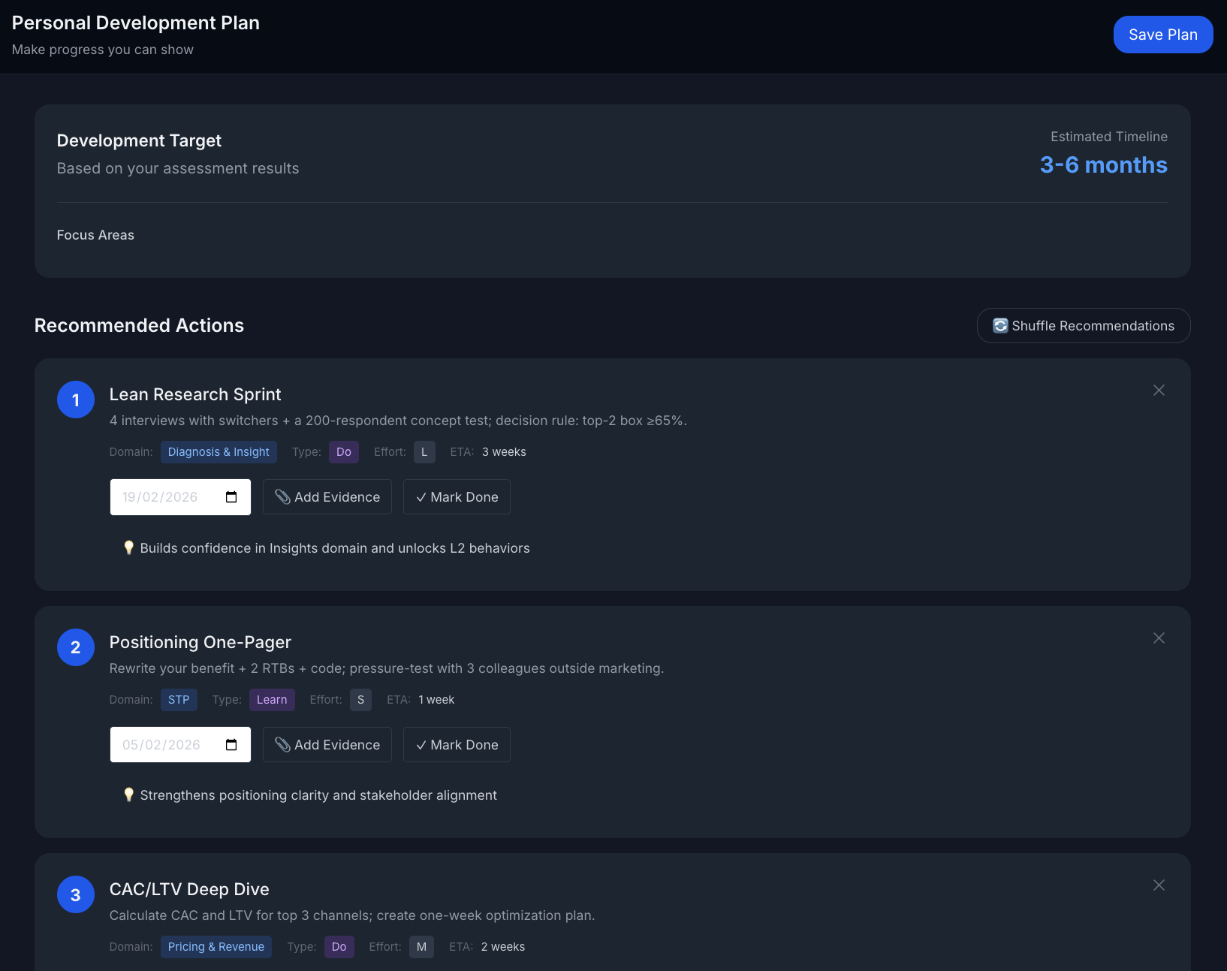
Task: Dismiss the Lean Research Sprint card
Action: click(x=1159, y=391)
